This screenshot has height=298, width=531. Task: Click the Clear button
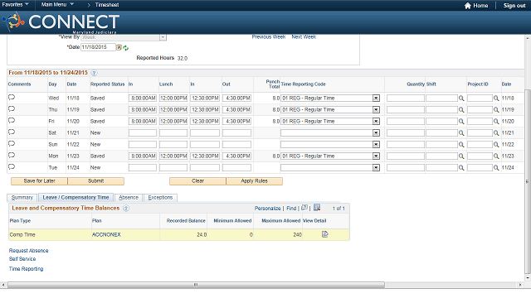click(x=197, y=181)
